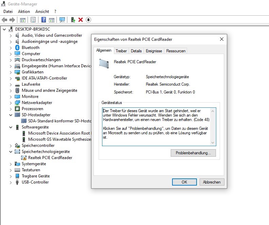Select the Laufwerke drive icon
The height and width of the screenshot is (225, 269).
coord(17,85)
